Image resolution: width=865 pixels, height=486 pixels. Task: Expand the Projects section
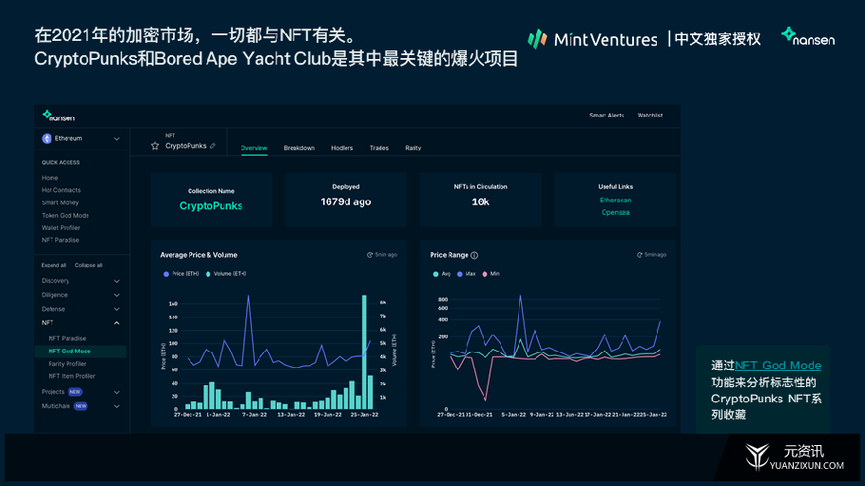click(116, 392)
